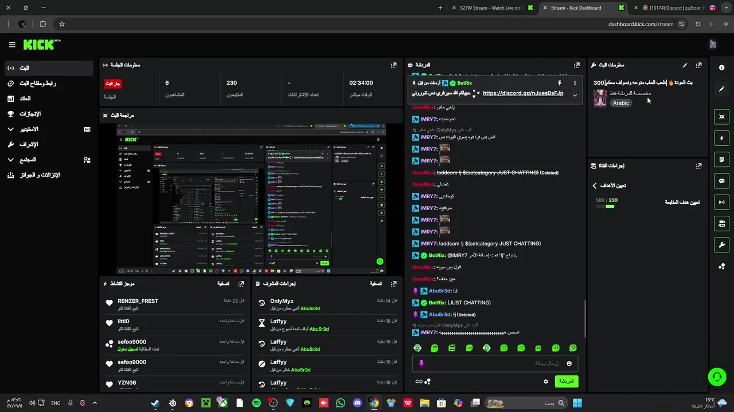
Task: Open the green headset support button
Action: (x=717, y=377)
